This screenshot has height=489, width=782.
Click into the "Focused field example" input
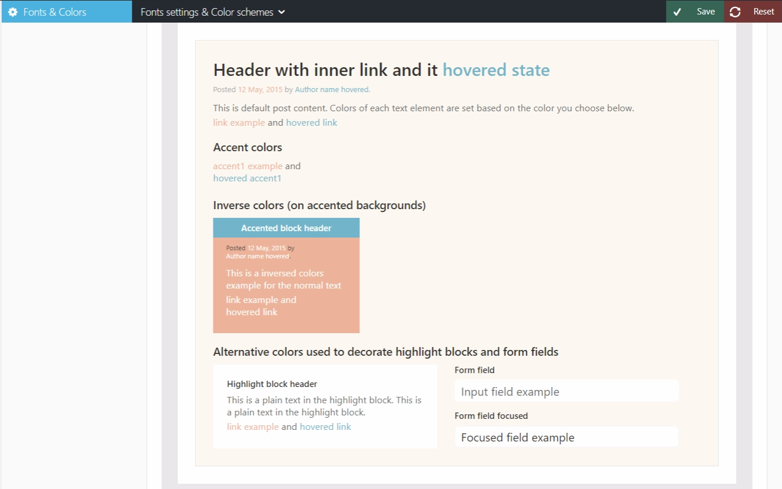[x=566, y=437]
